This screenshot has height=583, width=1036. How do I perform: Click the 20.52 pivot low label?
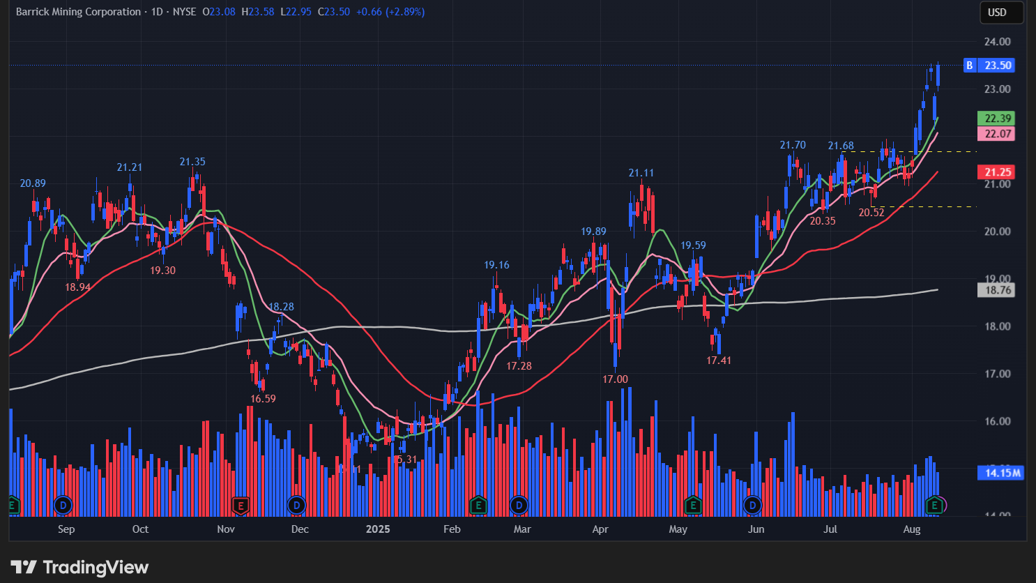click(x=871, y=213)
